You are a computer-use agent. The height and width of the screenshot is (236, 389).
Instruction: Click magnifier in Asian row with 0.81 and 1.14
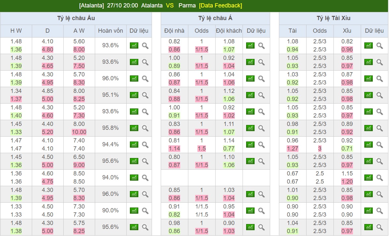(261, 145)
